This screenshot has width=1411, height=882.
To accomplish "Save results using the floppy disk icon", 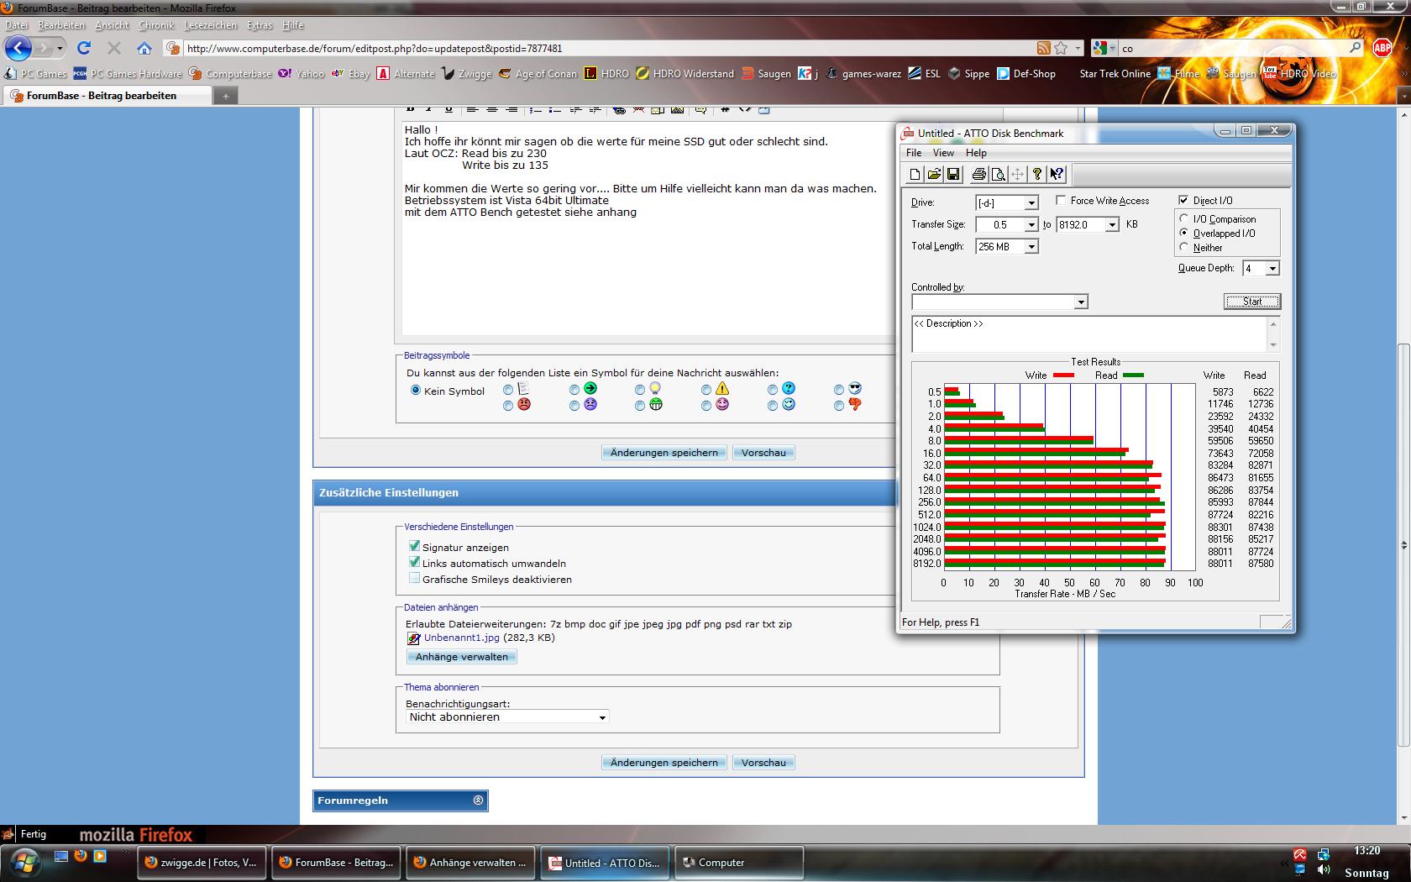I will [x=953, y=175].
